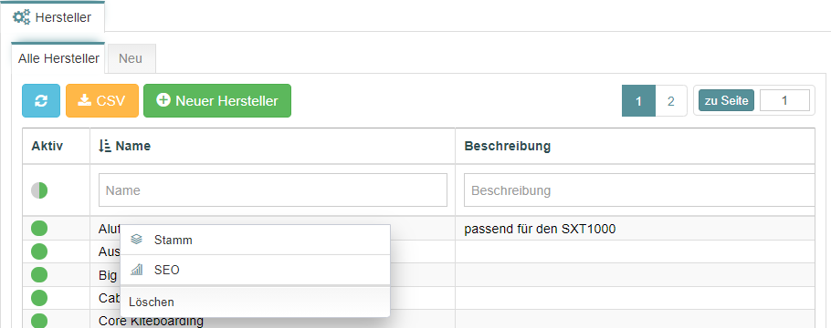The image size is (831, 328).
Task: Switch to the Neu tab
Action: [x=131, y=58]
